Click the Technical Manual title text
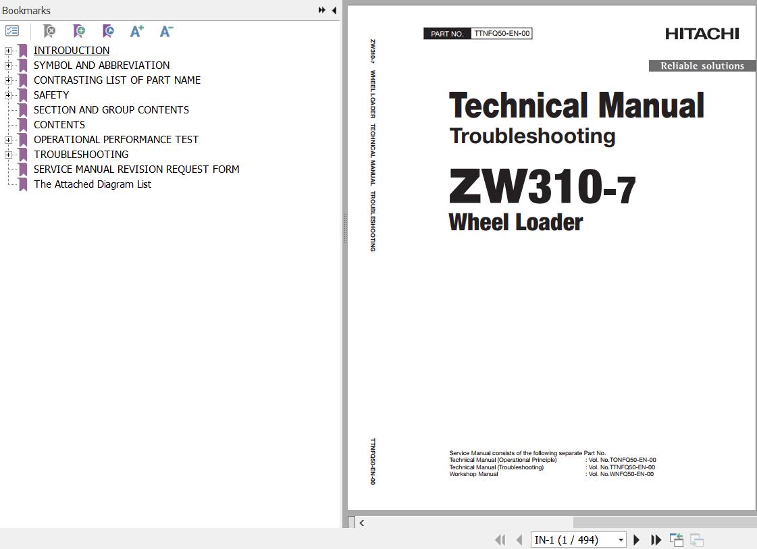Viewport: 757px width, 549px height. pos(577,105)
